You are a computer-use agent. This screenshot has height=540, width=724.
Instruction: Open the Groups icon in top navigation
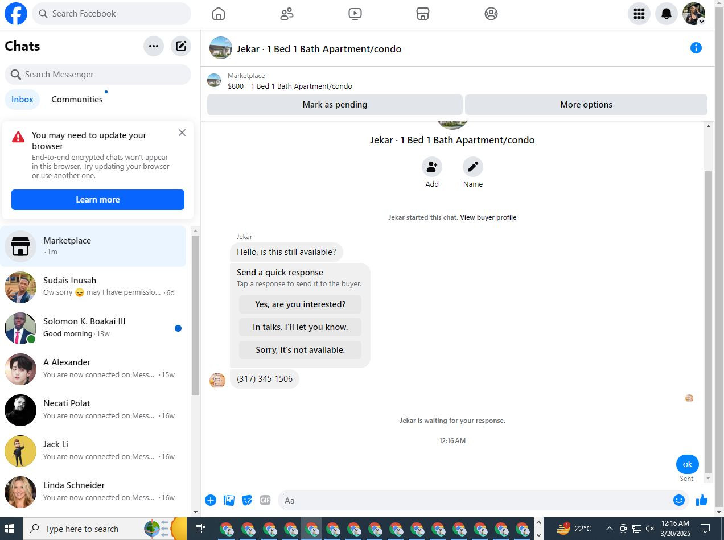click(491, 14)
